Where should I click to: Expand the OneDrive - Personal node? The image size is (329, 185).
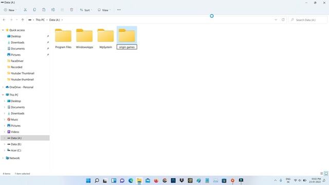[3, 87]
